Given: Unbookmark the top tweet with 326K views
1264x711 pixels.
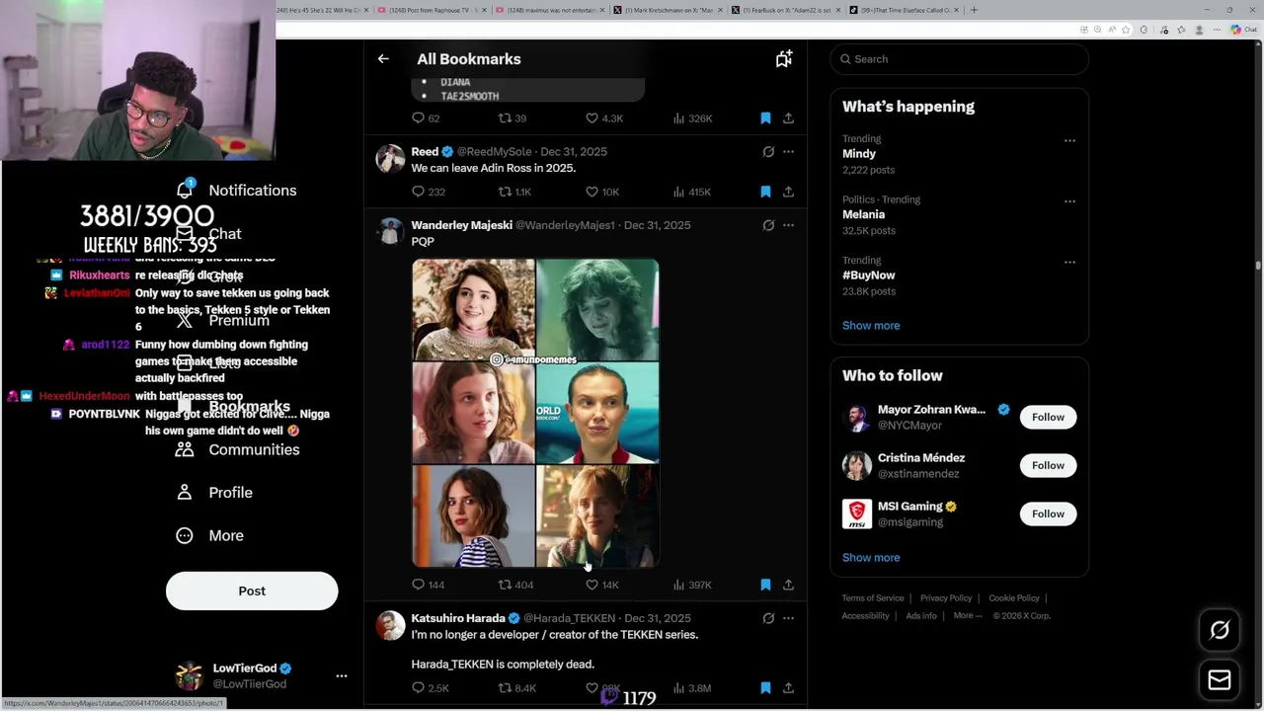Looking at the screenshot, I should point(765,118).
